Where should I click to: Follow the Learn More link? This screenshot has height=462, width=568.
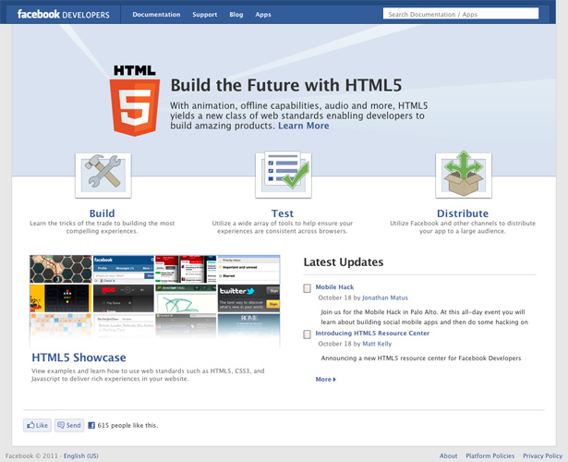(x=304, y=126)
